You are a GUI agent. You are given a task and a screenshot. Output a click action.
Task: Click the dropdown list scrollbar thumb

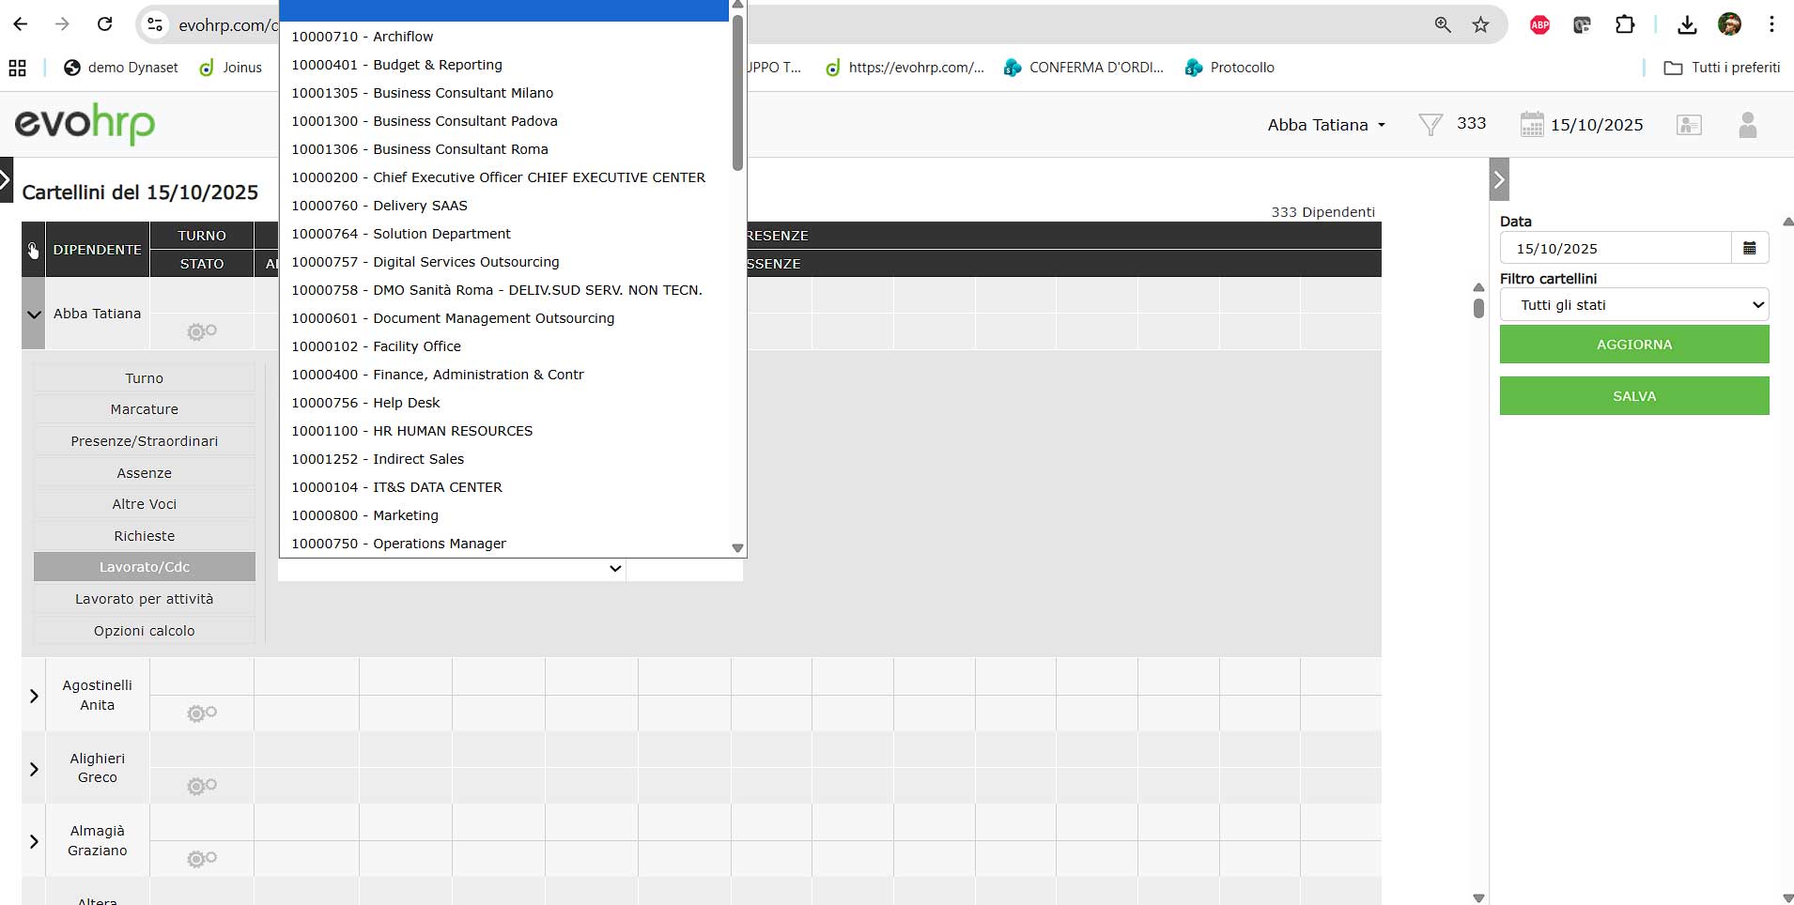(737, 94)
